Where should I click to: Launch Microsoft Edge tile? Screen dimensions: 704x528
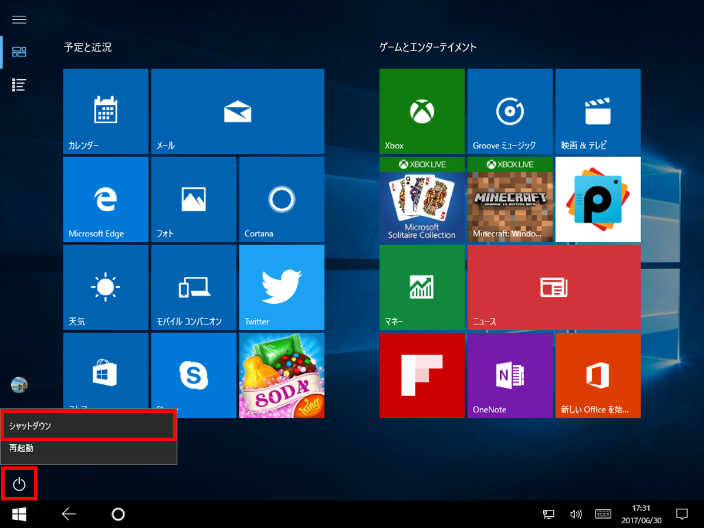point(106,199)
